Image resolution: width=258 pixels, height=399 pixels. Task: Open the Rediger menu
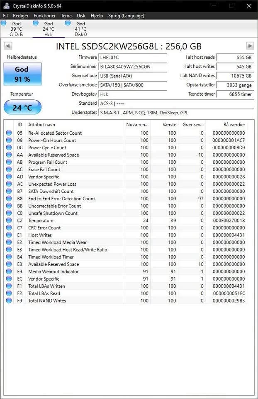(21, 16)
